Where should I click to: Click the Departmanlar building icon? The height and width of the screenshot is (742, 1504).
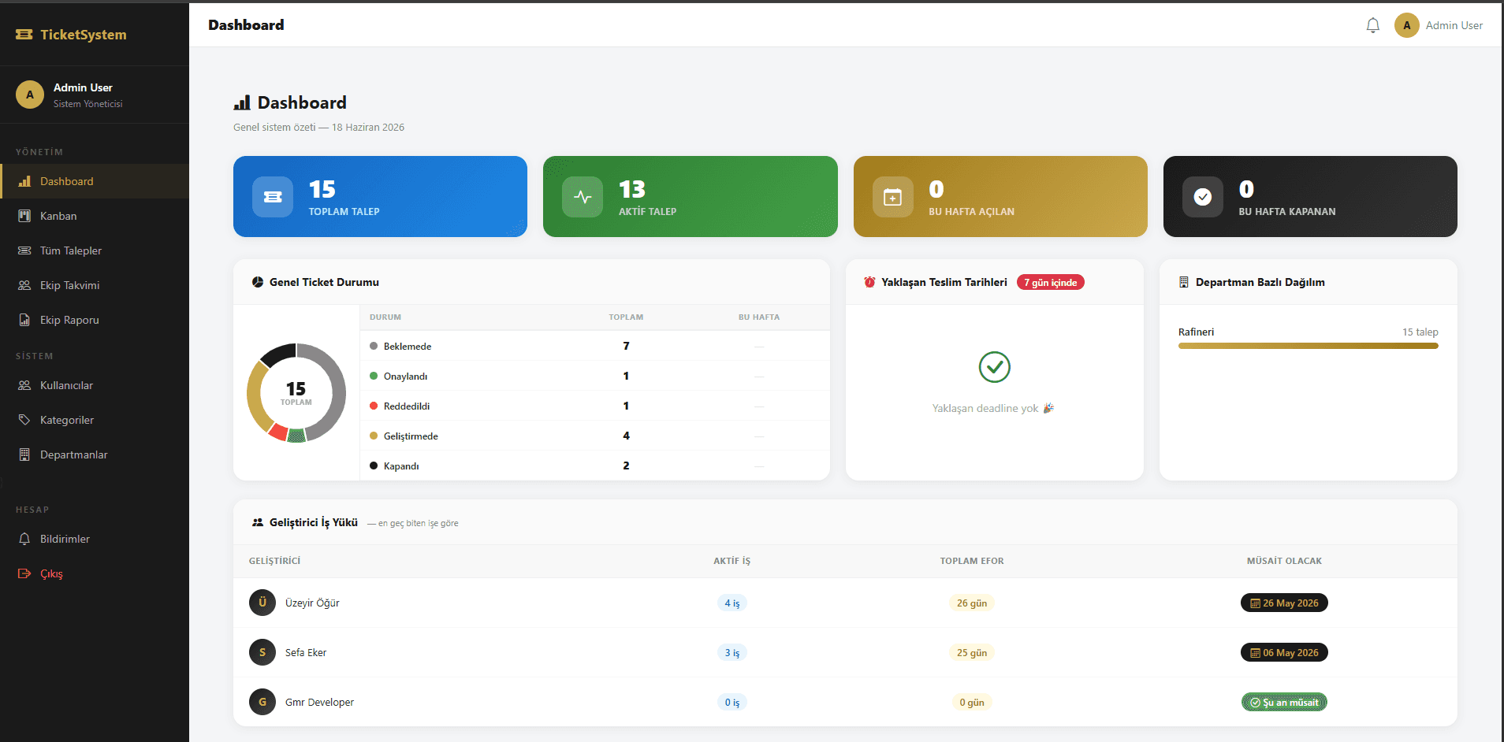24,454
